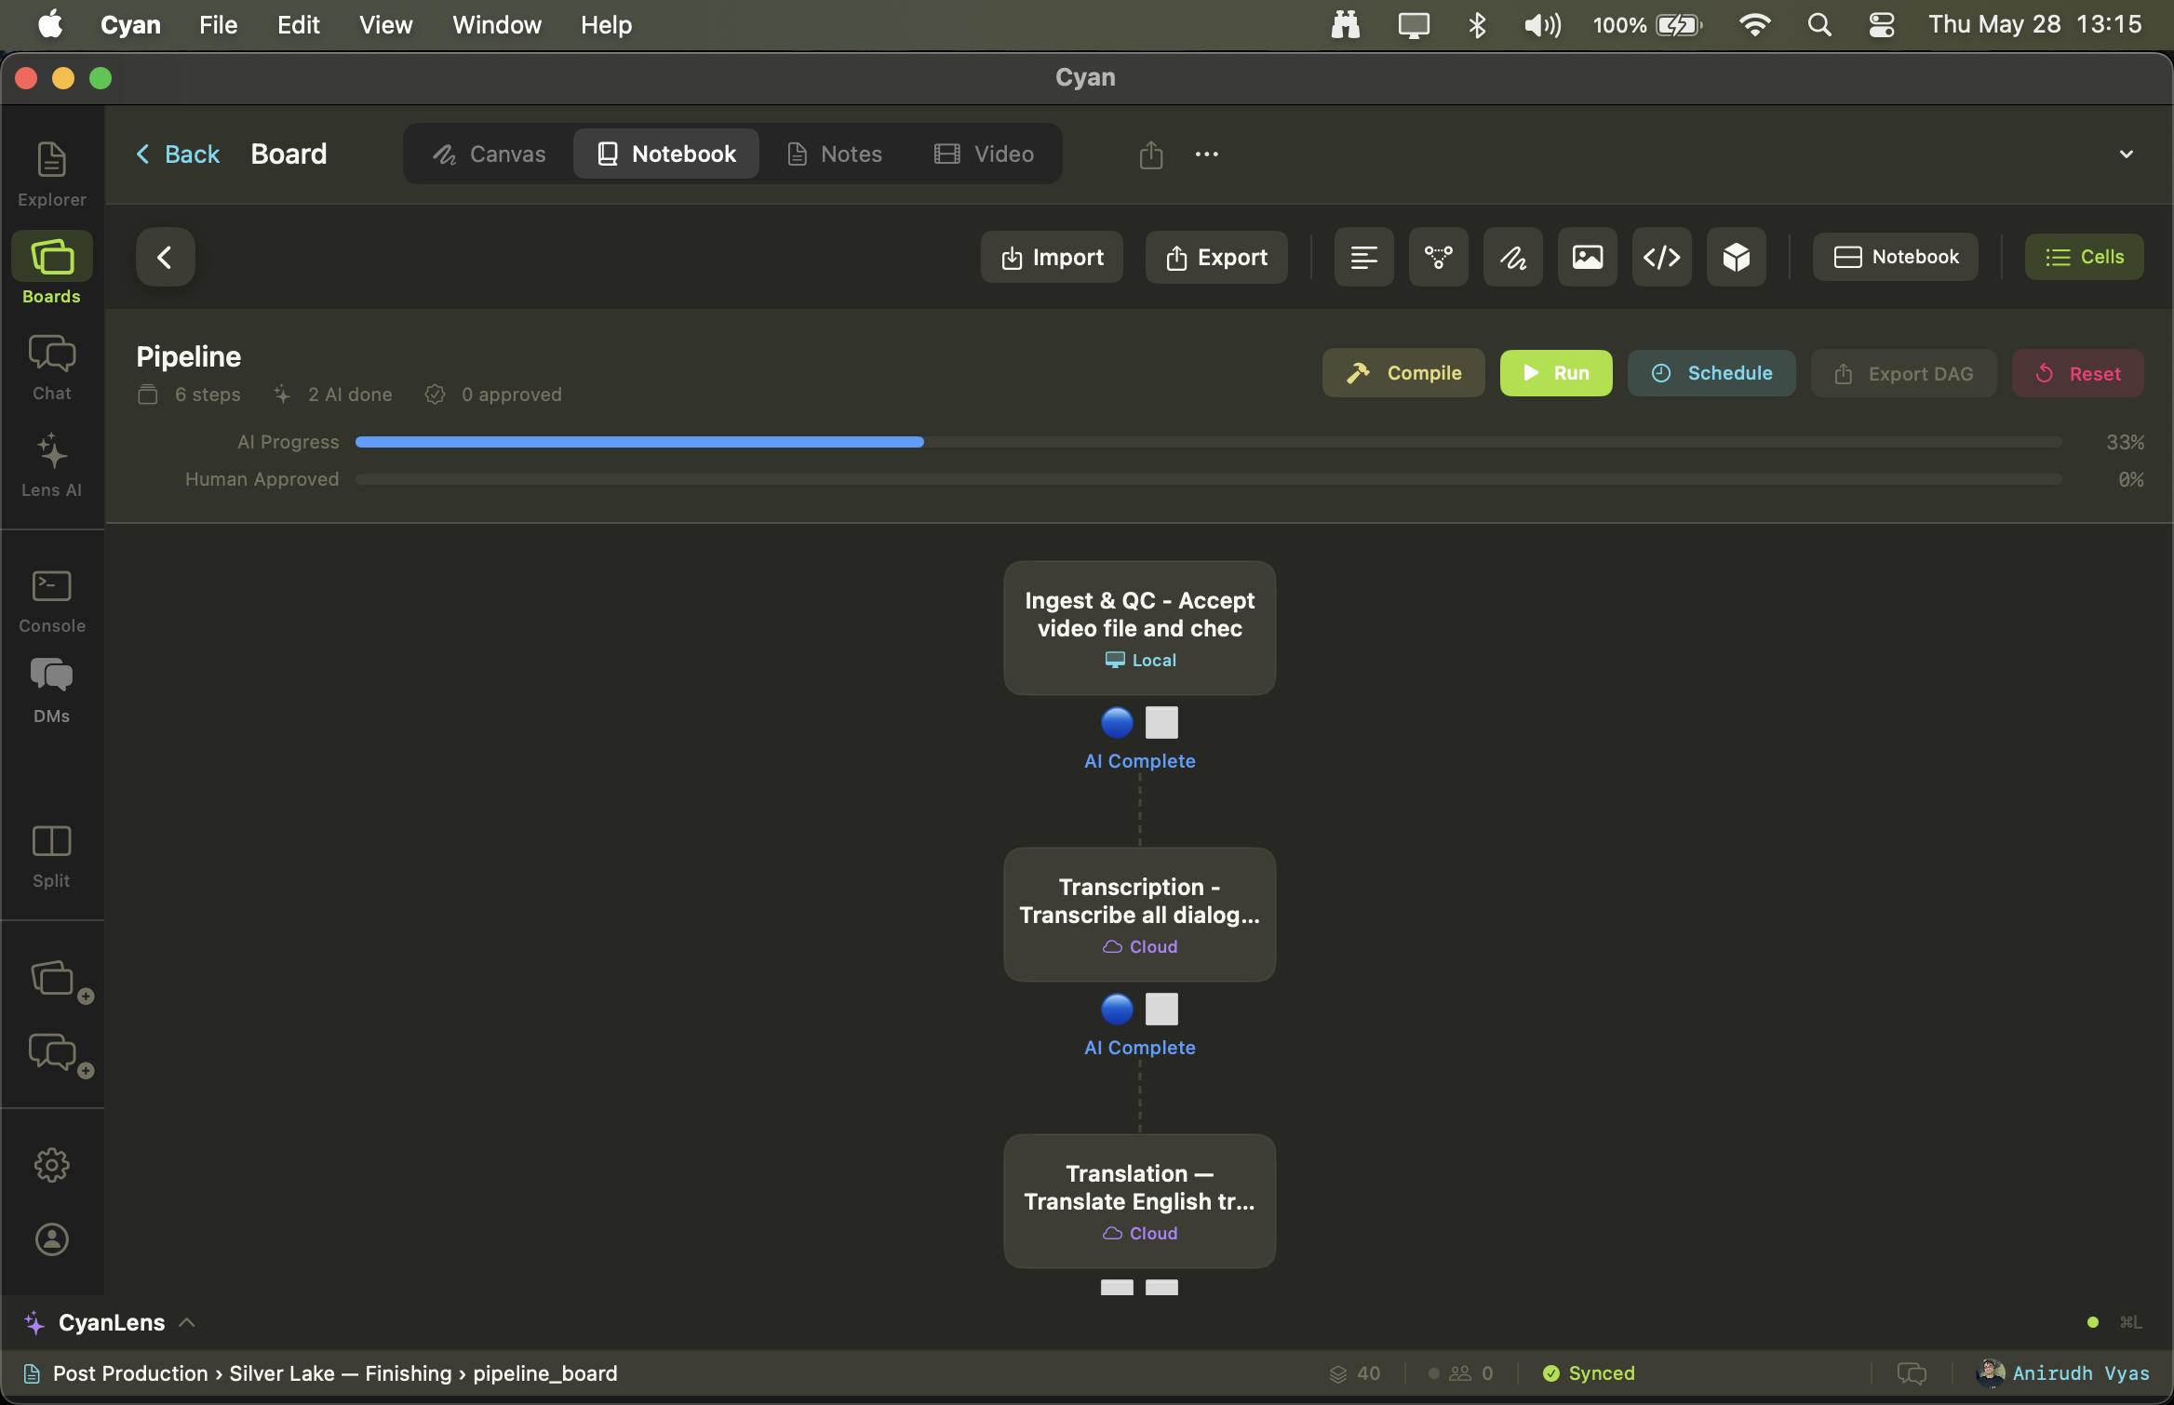This screenshot has width=2174, height=1405.
Task: Select the Ingest & QC step card
Action: click(1140, 628)
